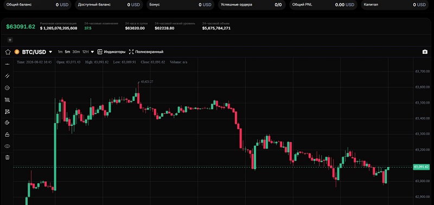The height and width of the screenshot is (205, 434).
Task: Select the wave pattern drawing tool
Action: click(7, 112)
